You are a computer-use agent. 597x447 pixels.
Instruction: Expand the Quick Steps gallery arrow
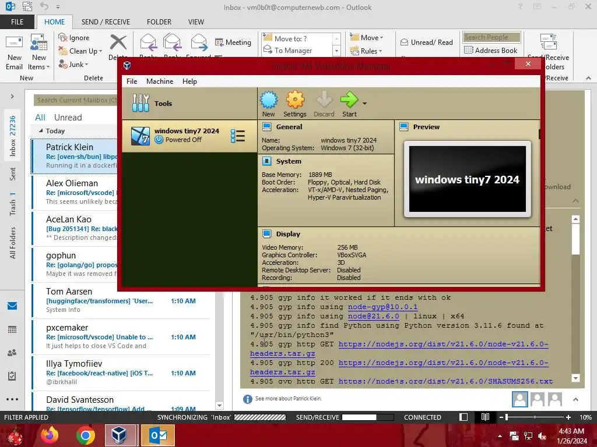[336, 51]
